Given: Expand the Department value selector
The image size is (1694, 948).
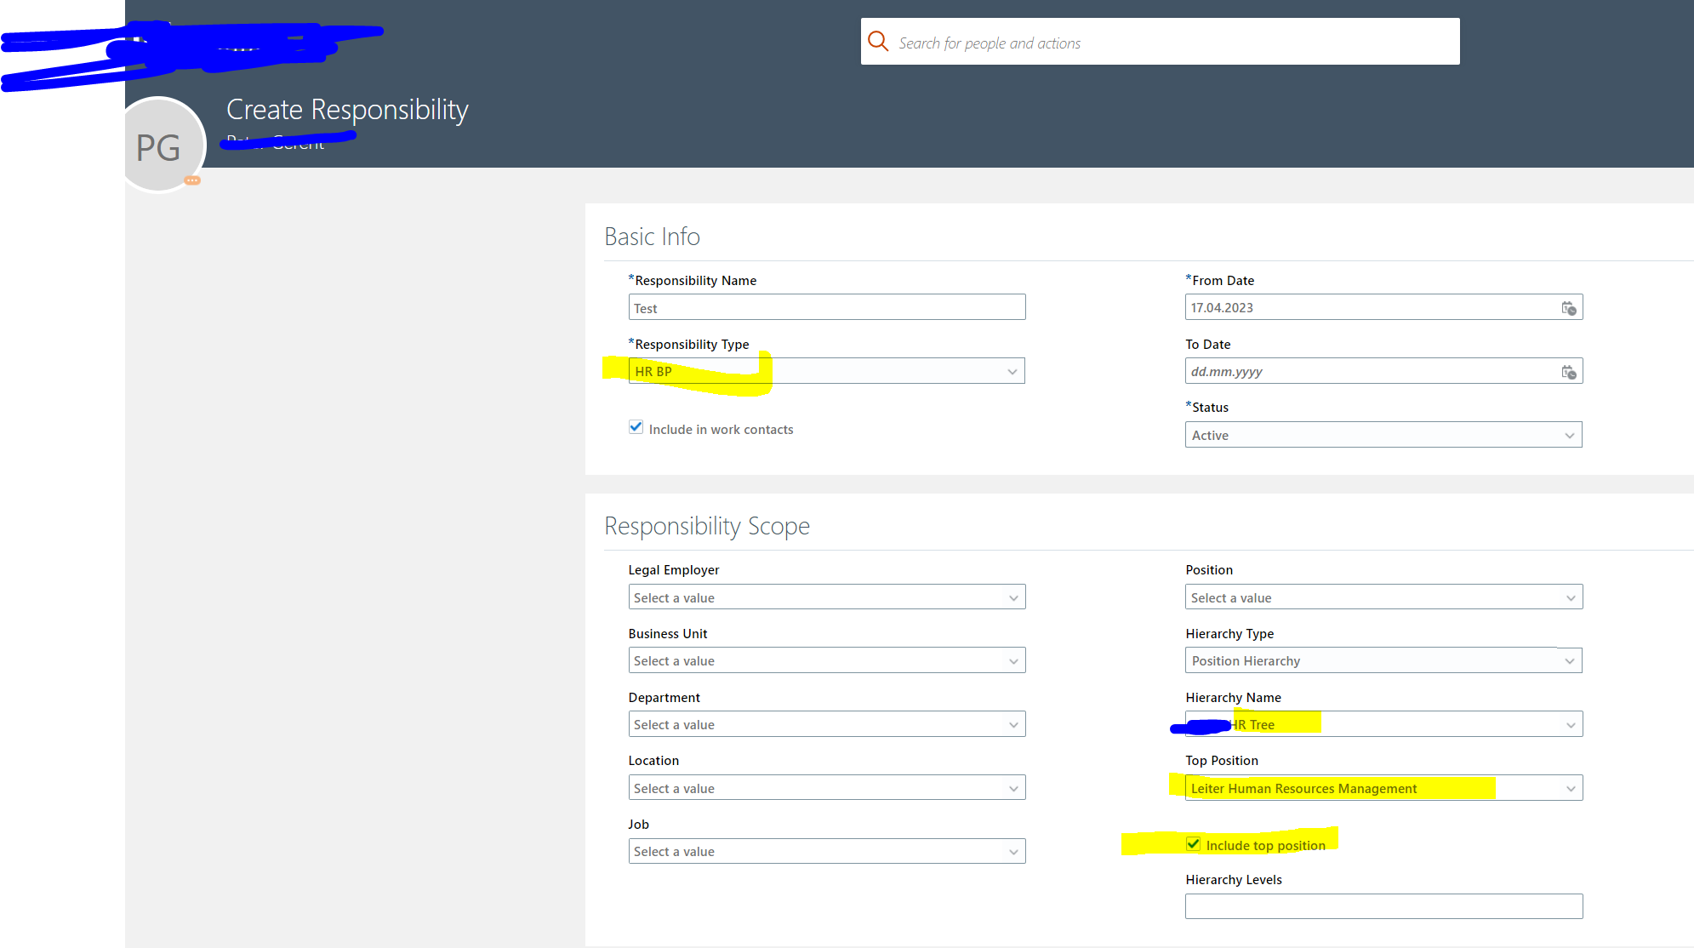Looking at the screenshot, I should click(1012, 724).
